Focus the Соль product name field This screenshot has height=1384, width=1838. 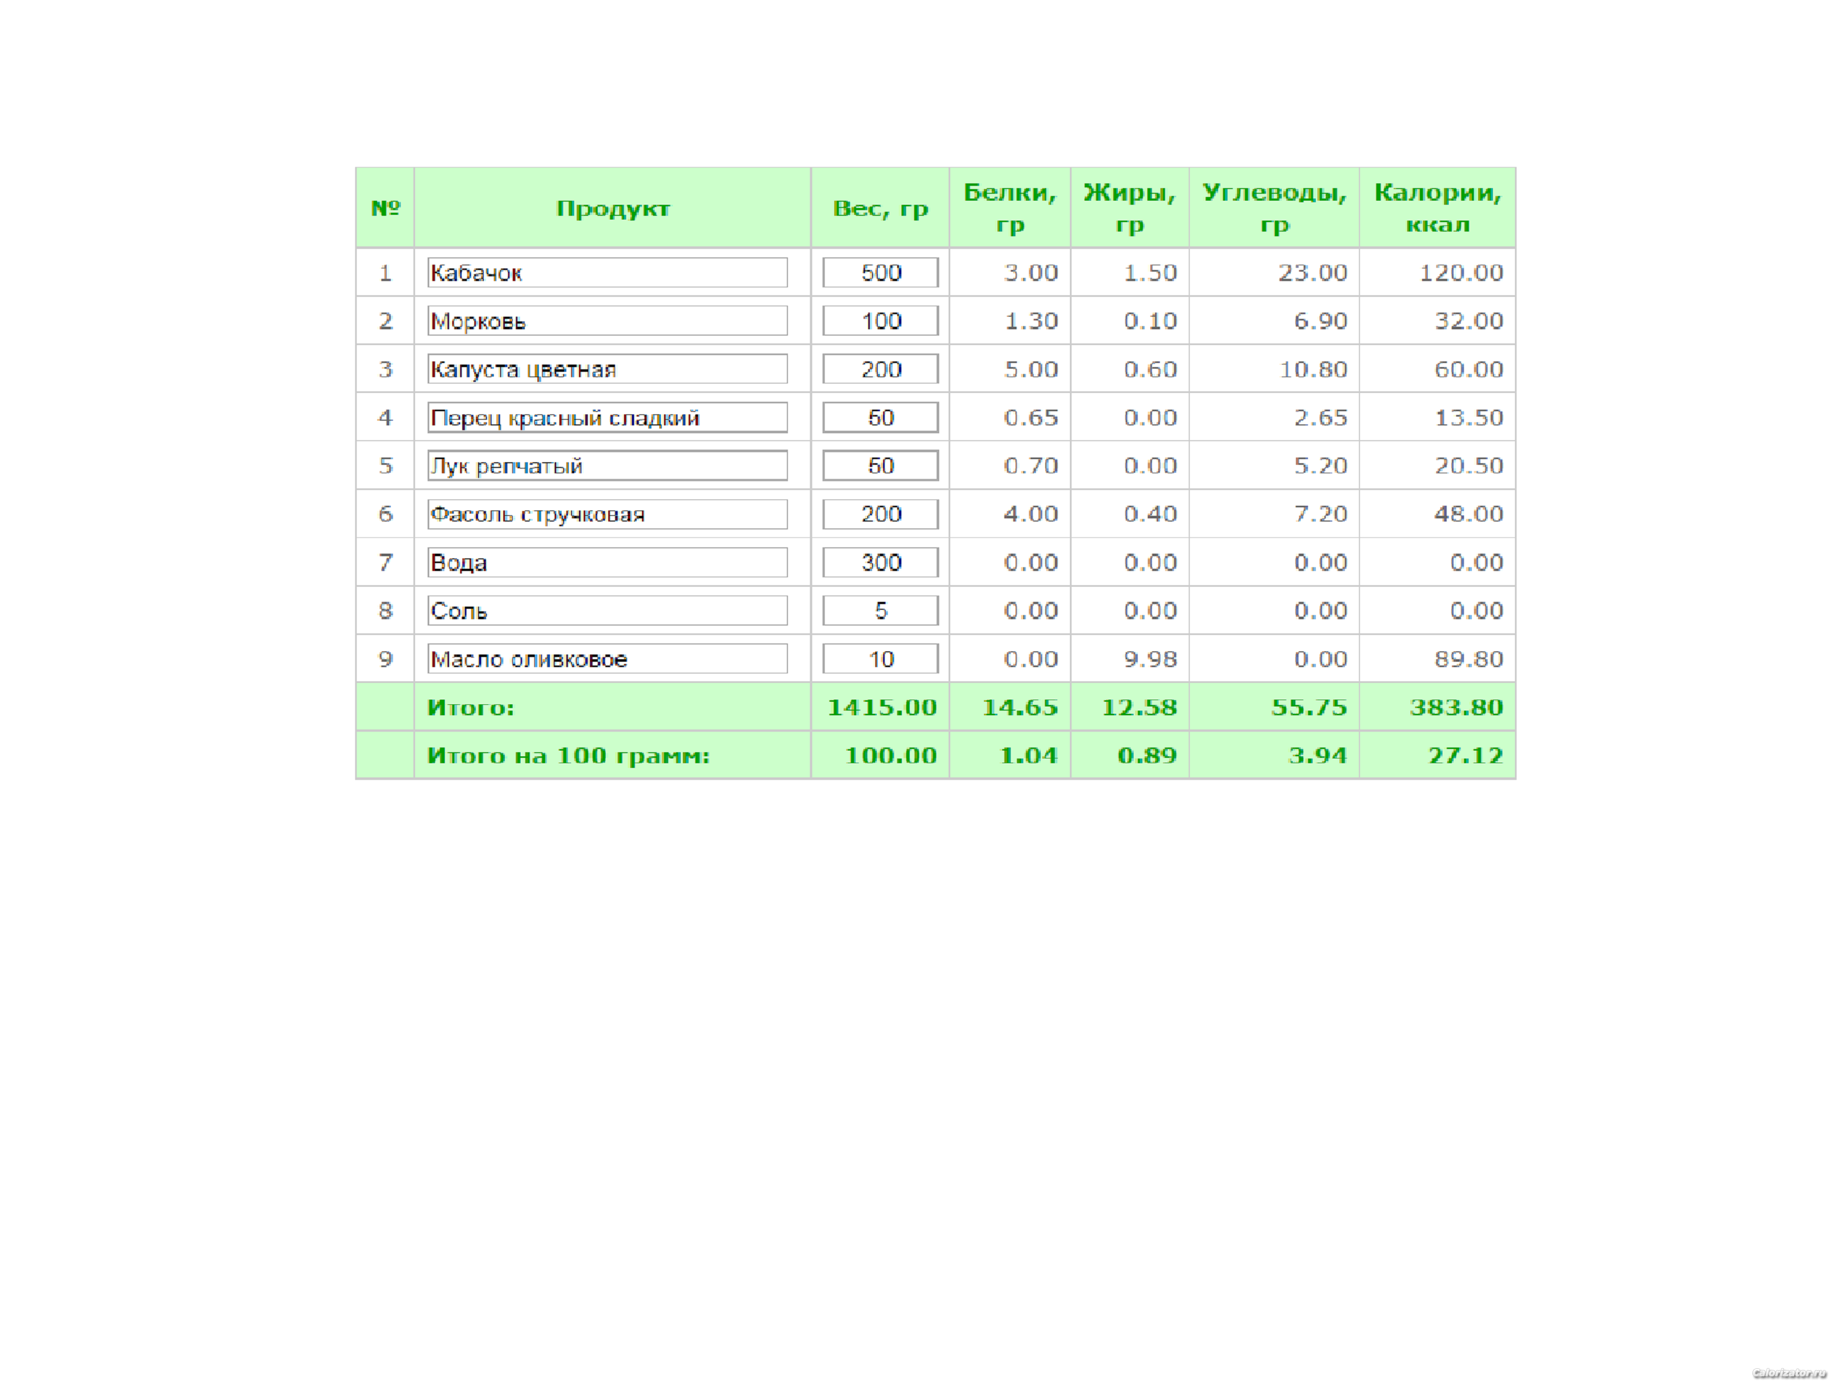coord(607,610)
